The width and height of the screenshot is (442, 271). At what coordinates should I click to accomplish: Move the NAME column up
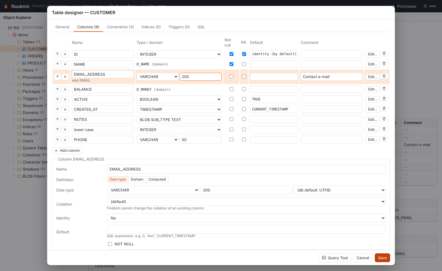57,64
